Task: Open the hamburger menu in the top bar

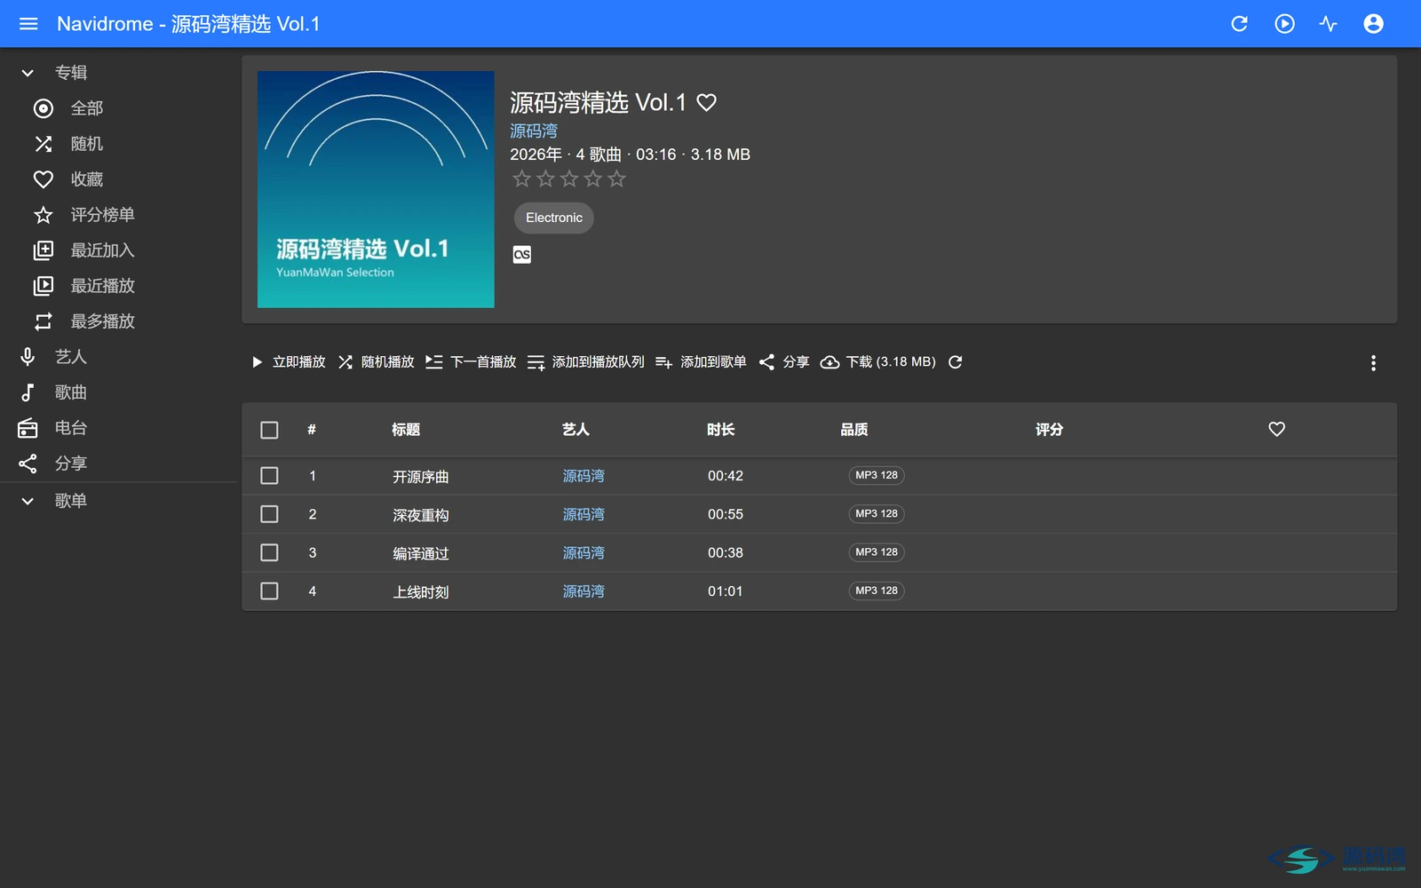Action: 28,24
